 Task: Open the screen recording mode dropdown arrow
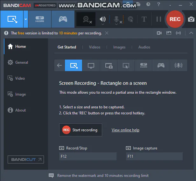(x=26, y=19)
